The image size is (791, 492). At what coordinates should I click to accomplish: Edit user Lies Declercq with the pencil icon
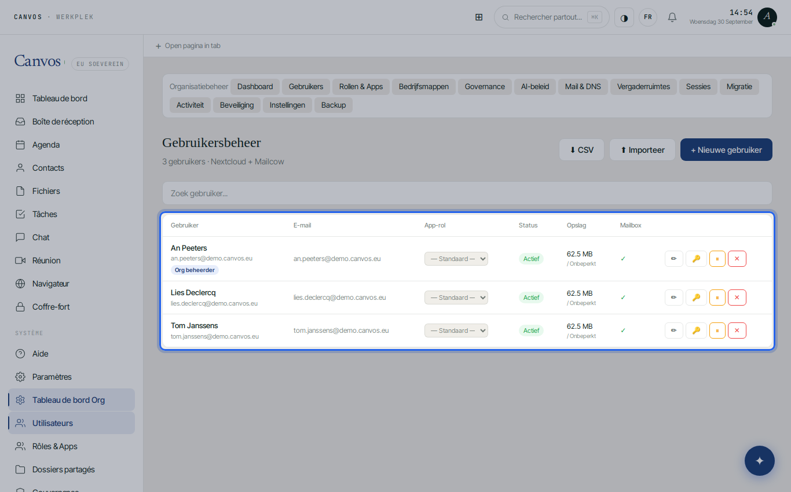(673, 298)
